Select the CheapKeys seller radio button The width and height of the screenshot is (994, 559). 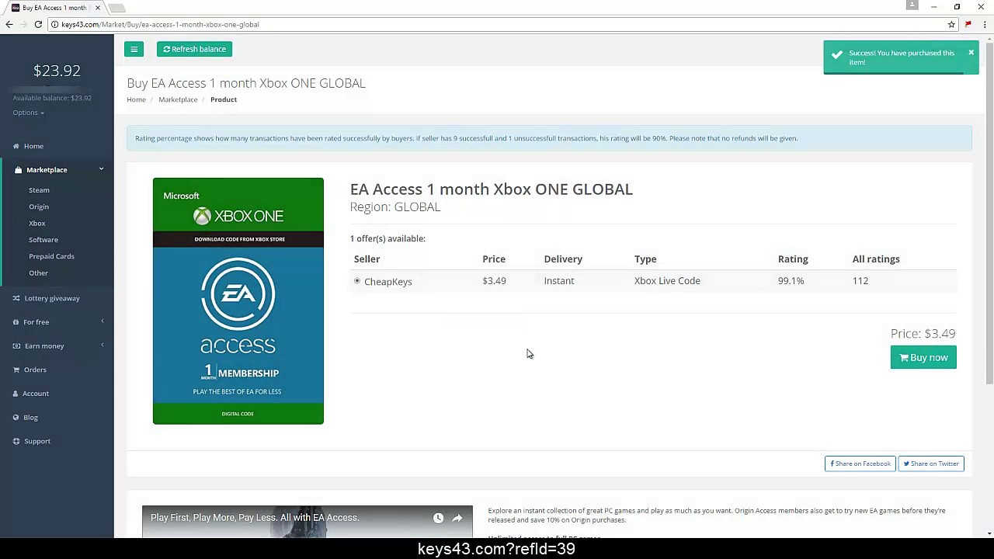(357, 281)
